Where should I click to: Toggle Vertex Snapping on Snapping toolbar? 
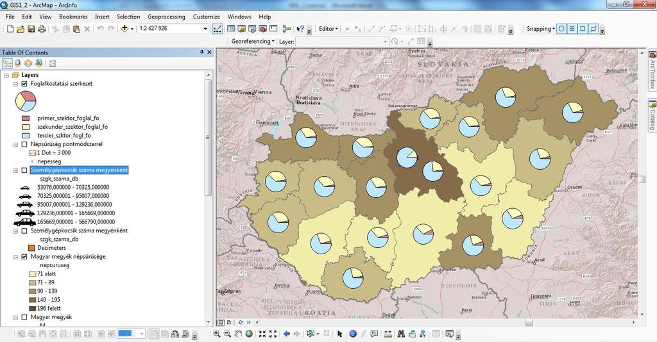[583, 29]
